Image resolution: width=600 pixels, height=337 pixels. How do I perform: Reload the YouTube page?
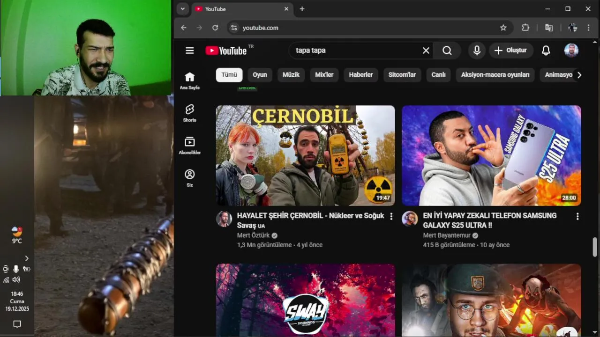tap(215, 28)
